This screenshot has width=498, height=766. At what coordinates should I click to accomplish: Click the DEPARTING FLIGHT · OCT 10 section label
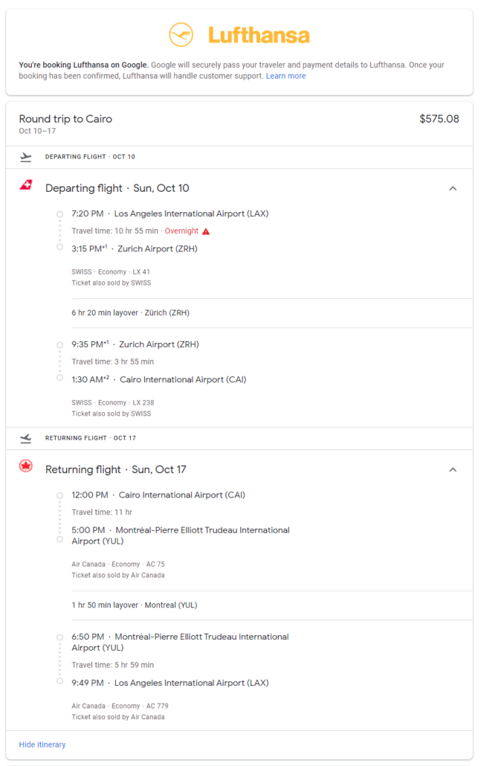tap(90, 157)
